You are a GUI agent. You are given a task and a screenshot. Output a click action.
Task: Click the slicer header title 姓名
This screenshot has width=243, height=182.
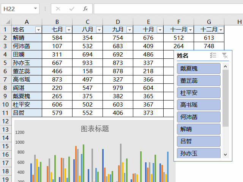coord(183,56)
